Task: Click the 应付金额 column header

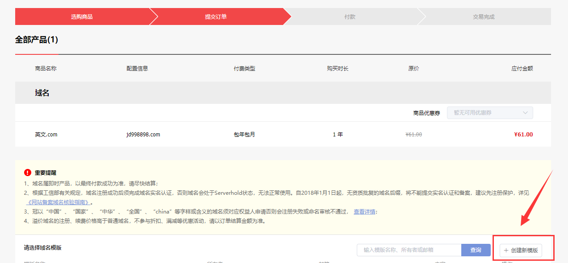Action: [x=522, y=69]
